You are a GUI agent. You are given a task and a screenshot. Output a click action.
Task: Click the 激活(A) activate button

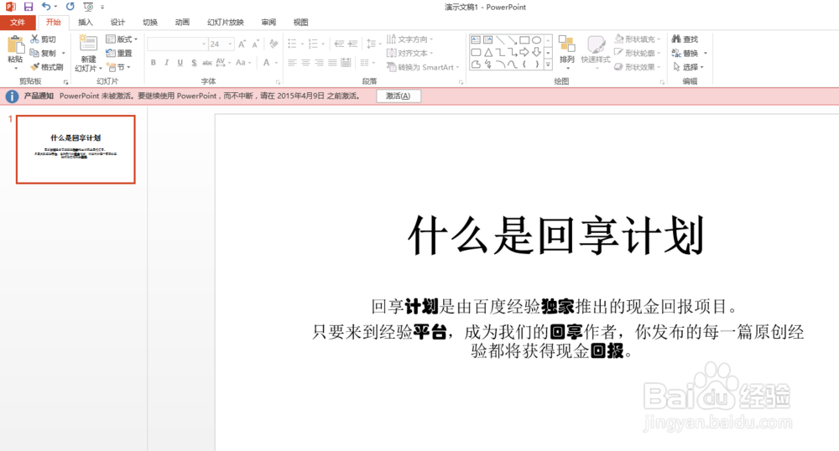[x=398, y=96]
